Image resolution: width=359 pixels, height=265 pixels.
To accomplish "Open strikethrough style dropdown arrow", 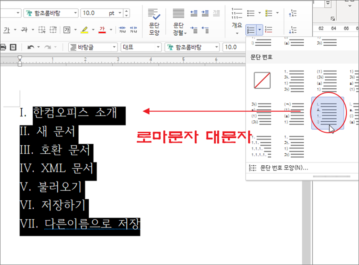I will pos(33,30).
